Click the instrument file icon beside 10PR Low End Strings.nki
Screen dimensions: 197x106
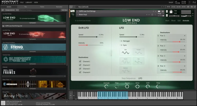click(3, 26)
